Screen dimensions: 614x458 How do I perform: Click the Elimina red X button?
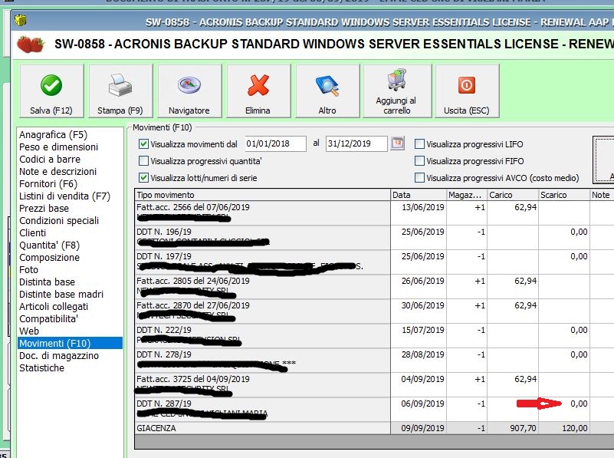click(x=258, y=91)
